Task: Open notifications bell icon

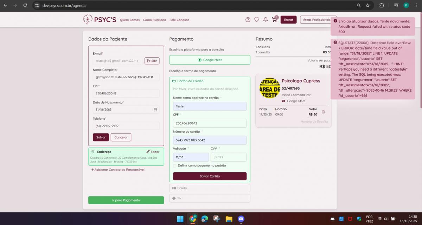Action: [266, 20]
